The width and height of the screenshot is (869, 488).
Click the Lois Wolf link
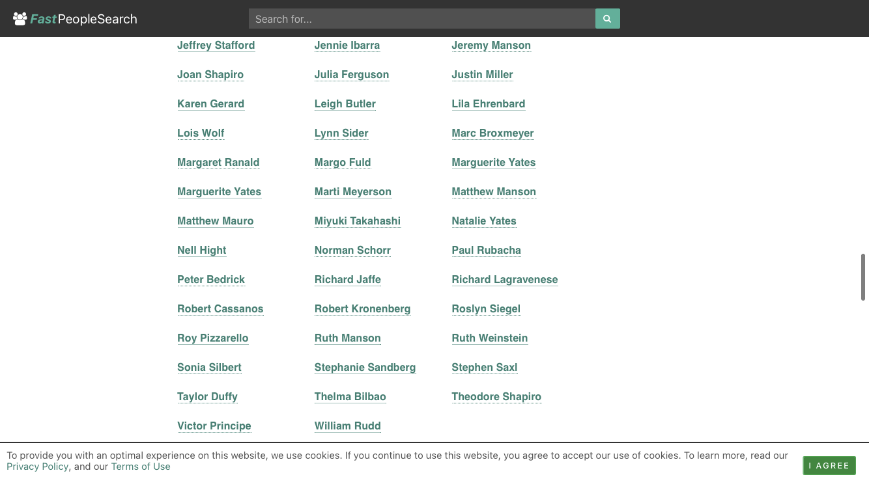(x=201, y=133)
